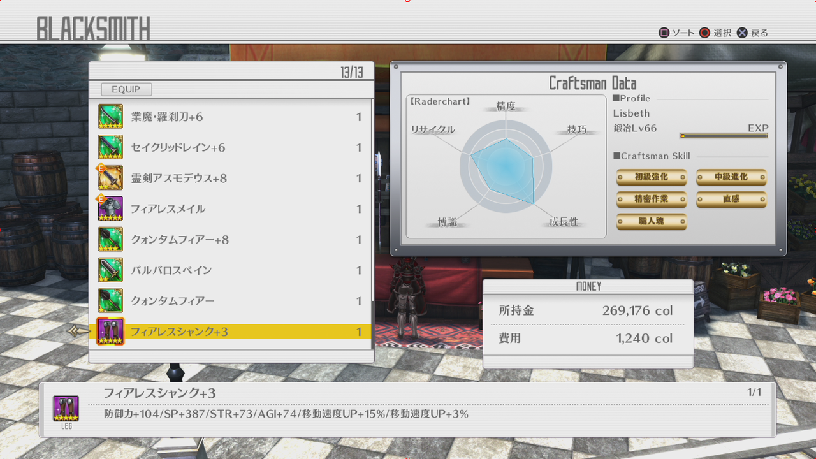The width and height of the screenshot is (816, 459).
Task: Click the リサイクル radar chart label
Action: point(433,129)
